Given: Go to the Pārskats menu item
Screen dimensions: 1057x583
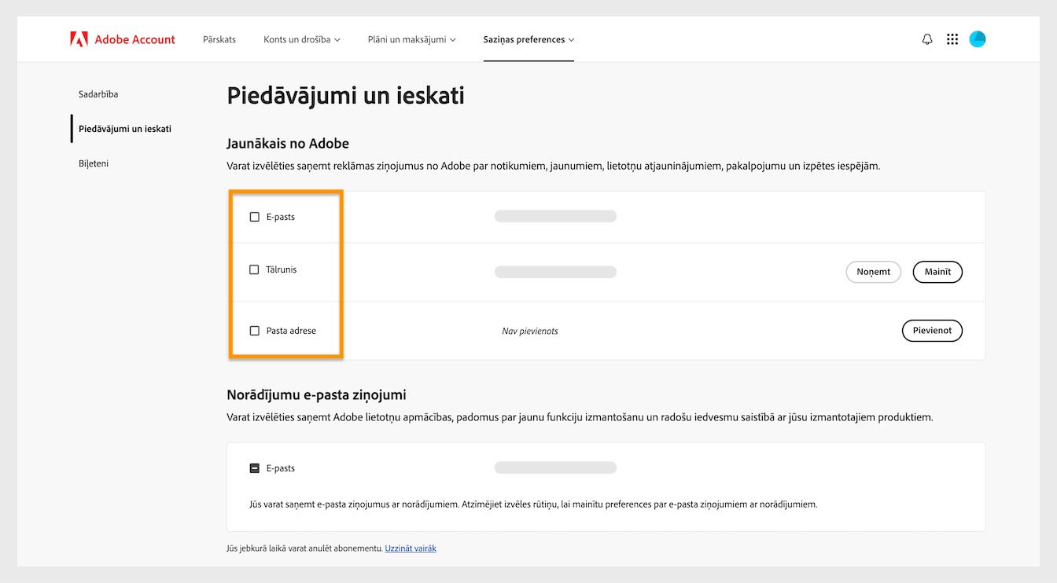Looking at the screenshot, I should click(x=219, y=38).
